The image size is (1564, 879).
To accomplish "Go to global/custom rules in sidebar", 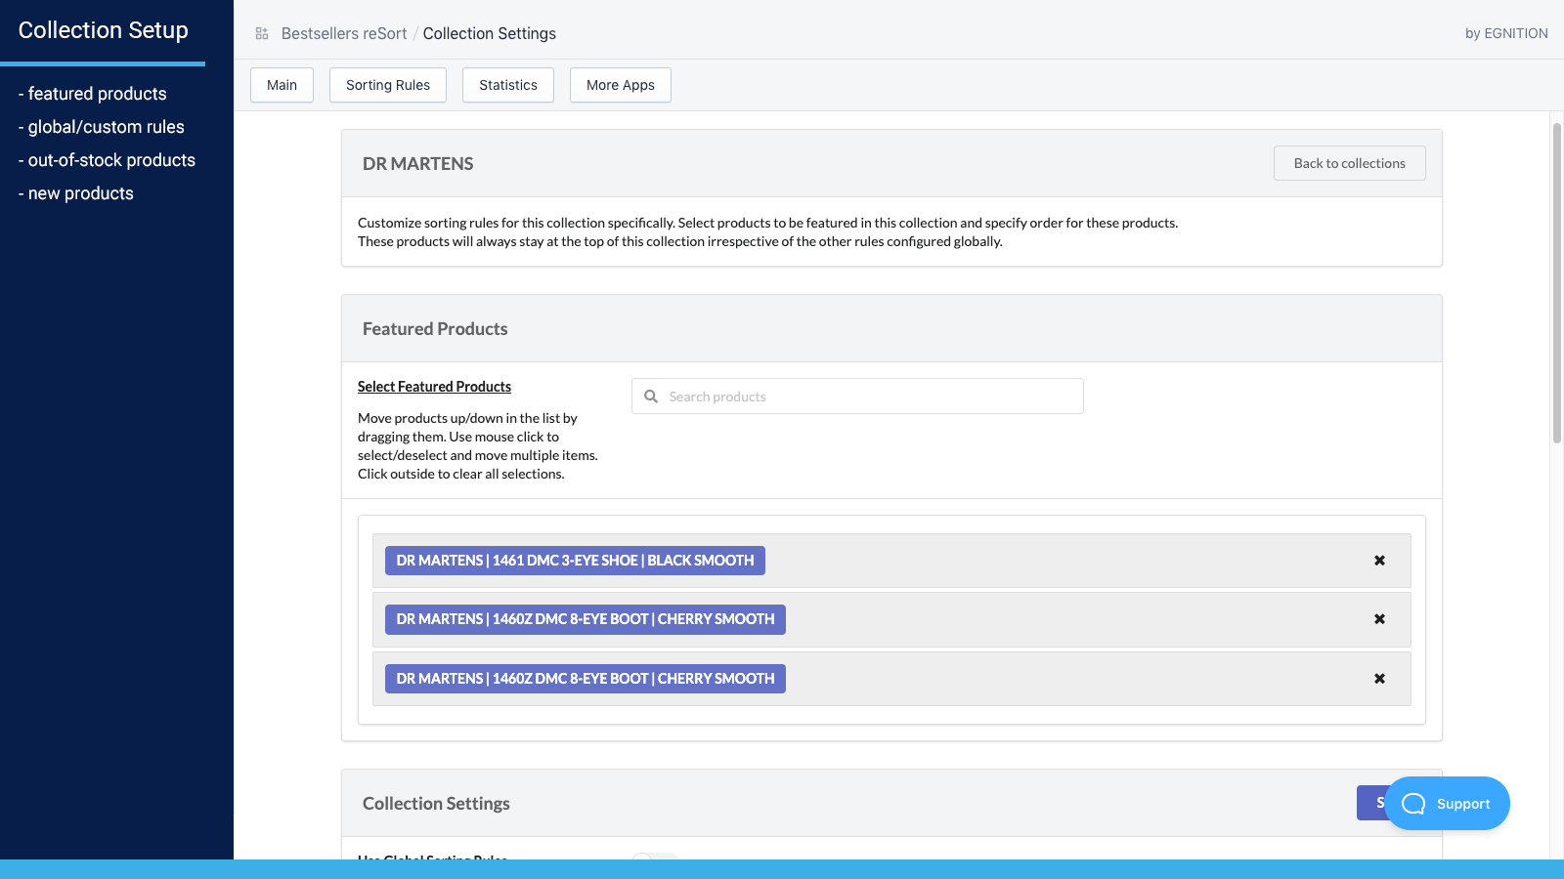I will click(102, 127).
